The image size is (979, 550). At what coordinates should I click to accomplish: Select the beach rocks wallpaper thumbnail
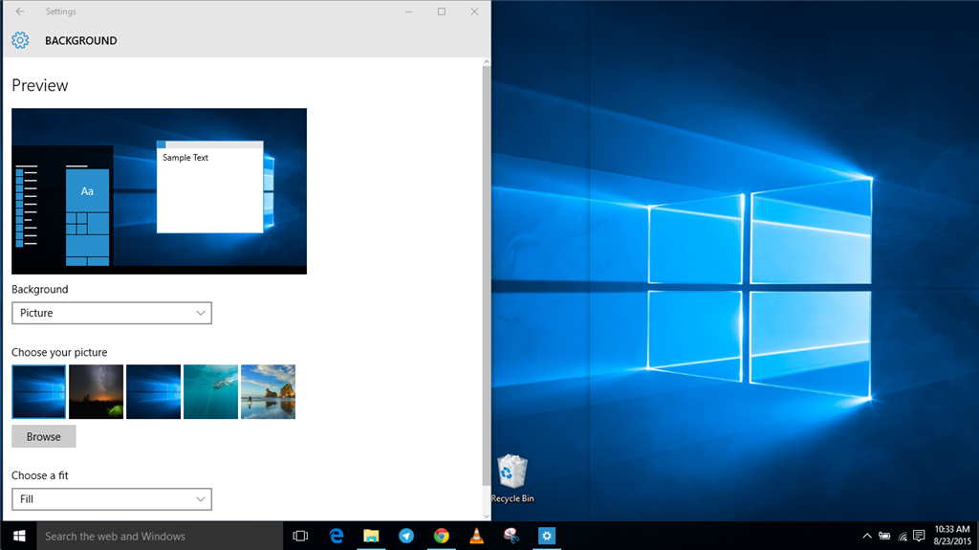[269, 392]
